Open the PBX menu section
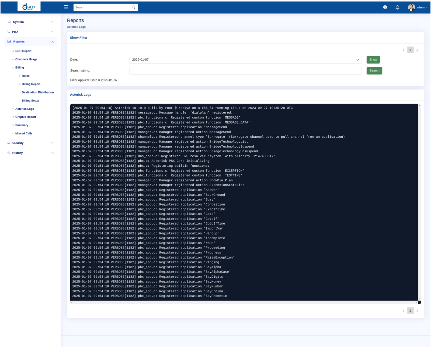The image size is (431, 347). (31, 32)
